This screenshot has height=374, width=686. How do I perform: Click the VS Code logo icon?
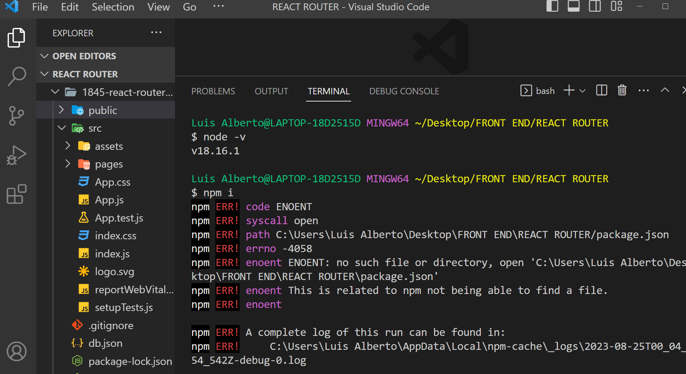[x=12, y=6]
